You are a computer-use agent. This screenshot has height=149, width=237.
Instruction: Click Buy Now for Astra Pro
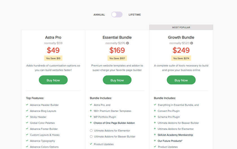53,80
